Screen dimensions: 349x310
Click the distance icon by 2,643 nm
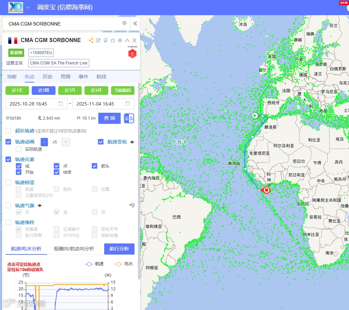pyautogui.click(x=40, y=118)
